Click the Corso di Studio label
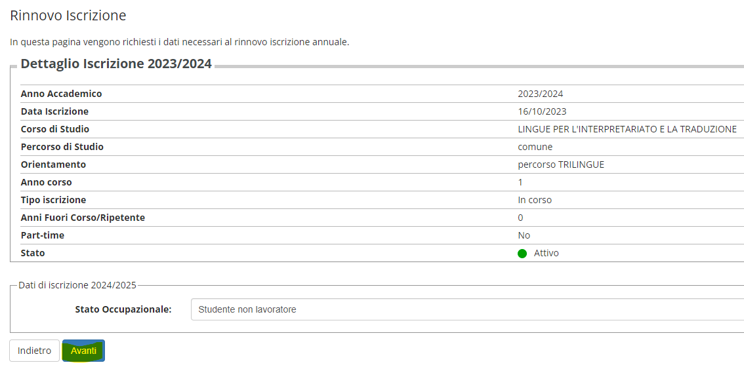 tap(54, 129)
